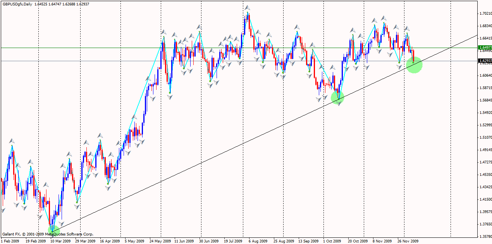Screen dimensions: 492x244
Task: Select the up fractal arrow above the August peak
Action: (x=247, y=8)
